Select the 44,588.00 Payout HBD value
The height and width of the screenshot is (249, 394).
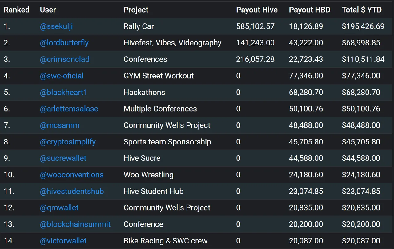click(306, 158)
